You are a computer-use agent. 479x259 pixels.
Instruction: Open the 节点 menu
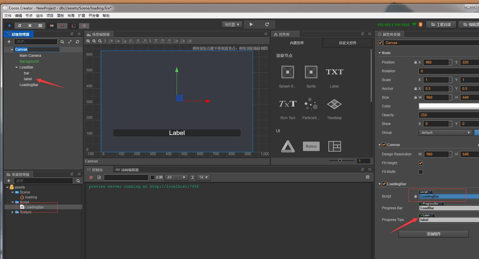(29, 16)
